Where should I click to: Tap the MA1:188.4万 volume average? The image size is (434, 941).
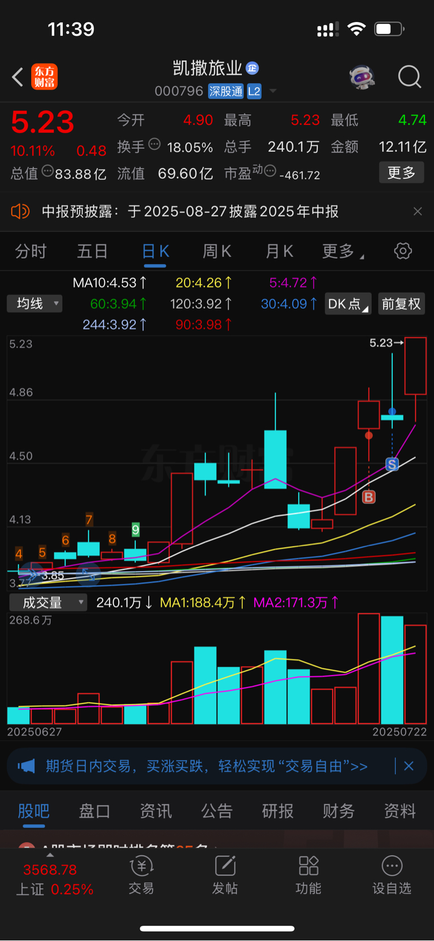[203, 603]
